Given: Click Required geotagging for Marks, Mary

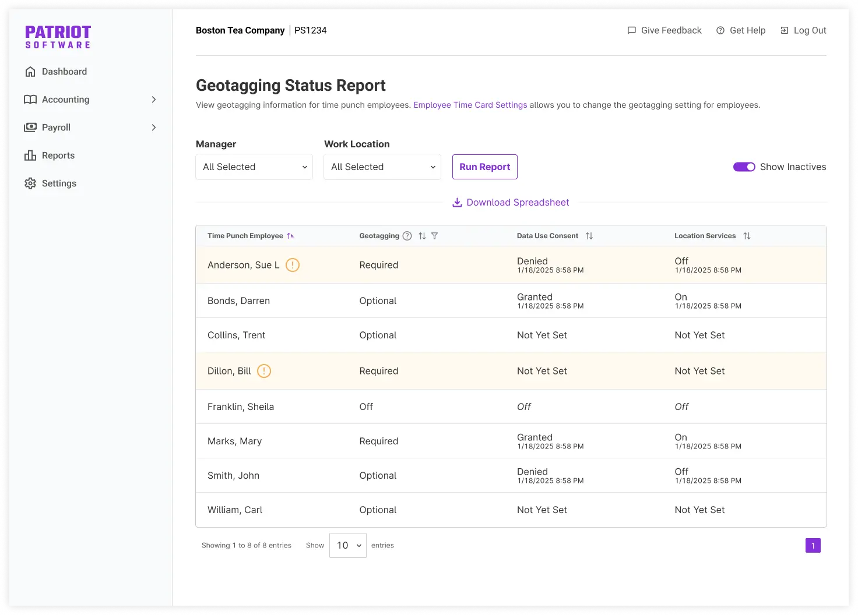Looking at the screenshot, I should (379, 441).
